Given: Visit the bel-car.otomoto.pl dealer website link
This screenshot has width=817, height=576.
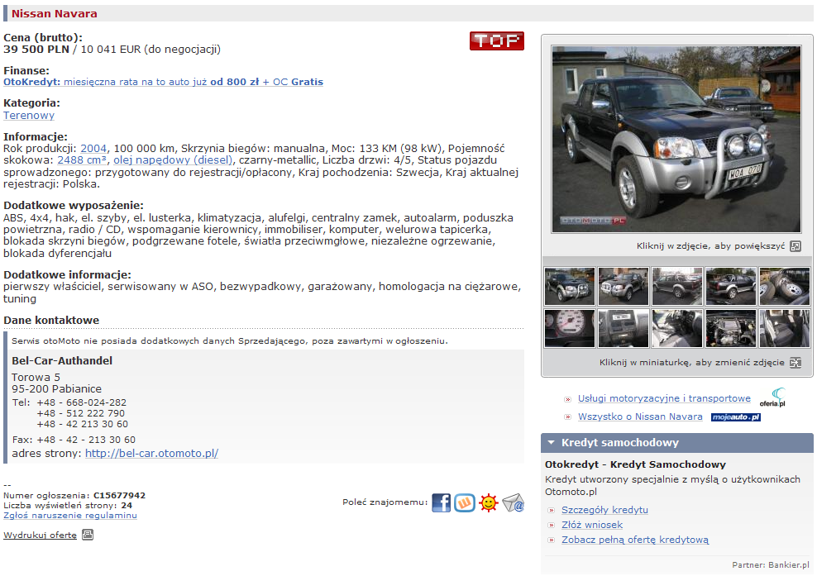Looking at the screenshot, I should tap(151, 453).
